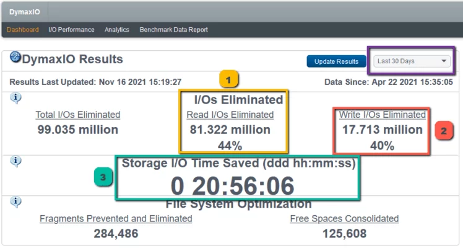The image size is (463, 248).
Task: Open Benchmark Data Report tab
Action: [173, 30]
